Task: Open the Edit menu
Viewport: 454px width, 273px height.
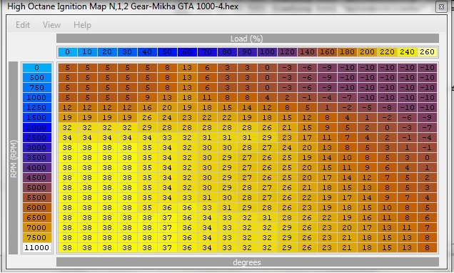Action: click(x=23, y=25)
